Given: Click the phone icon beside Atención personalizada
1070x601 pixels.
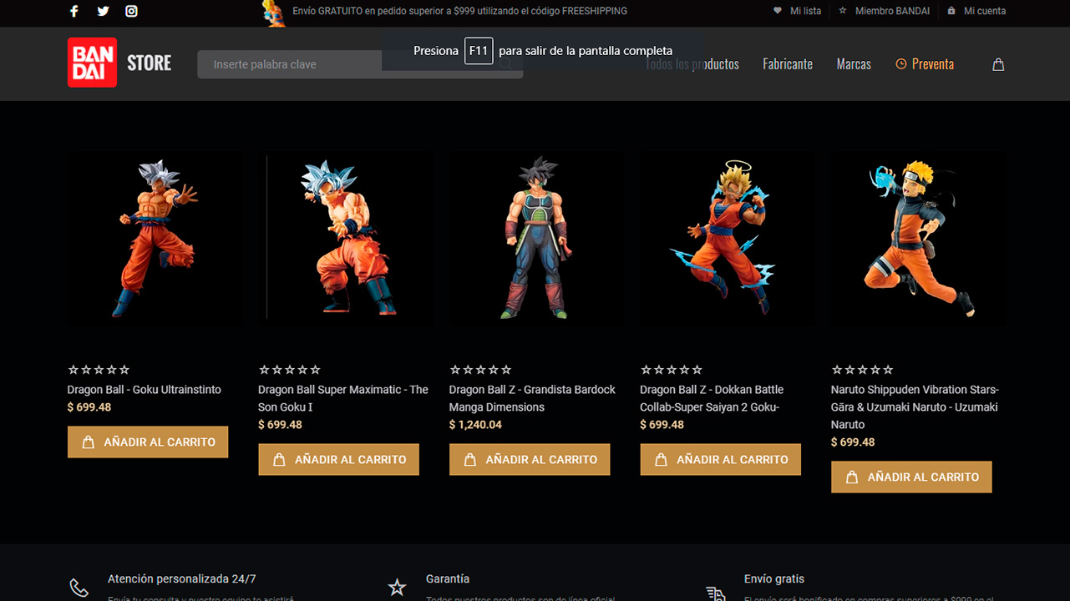Looking at the screenshot, I should tap(79, 588).
